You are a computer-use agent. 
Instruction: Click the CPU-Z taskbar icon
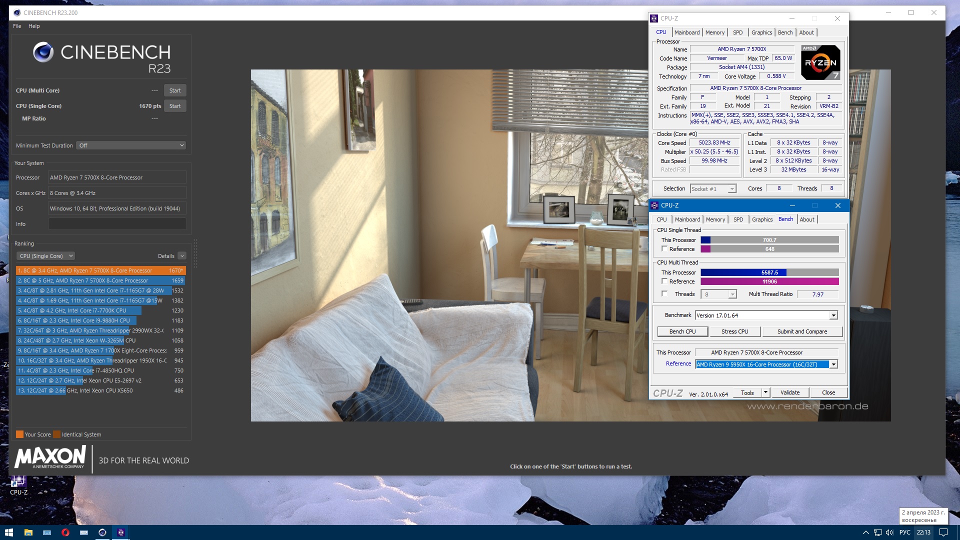tap(121, 532)
